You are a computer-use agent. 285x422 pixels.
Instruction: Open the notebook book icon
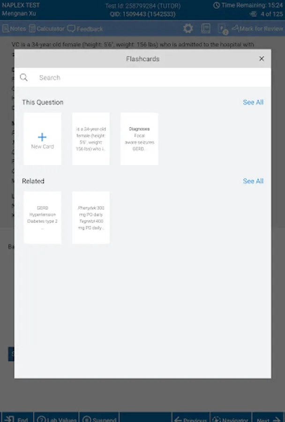(x=206, y=29)
